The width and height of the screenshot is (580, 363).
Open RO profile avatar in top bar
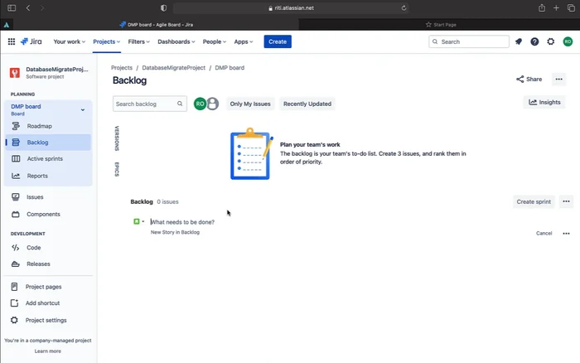point(568,41)
